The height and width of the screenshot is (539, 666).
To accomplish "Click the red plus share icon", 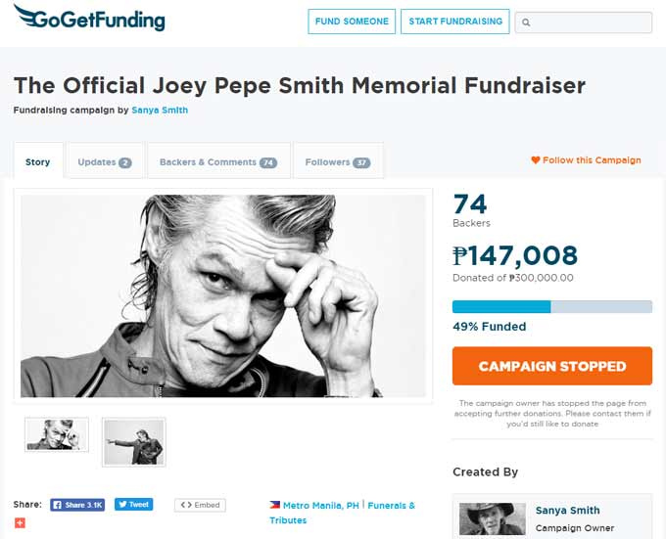I will [x=20, y=523].
